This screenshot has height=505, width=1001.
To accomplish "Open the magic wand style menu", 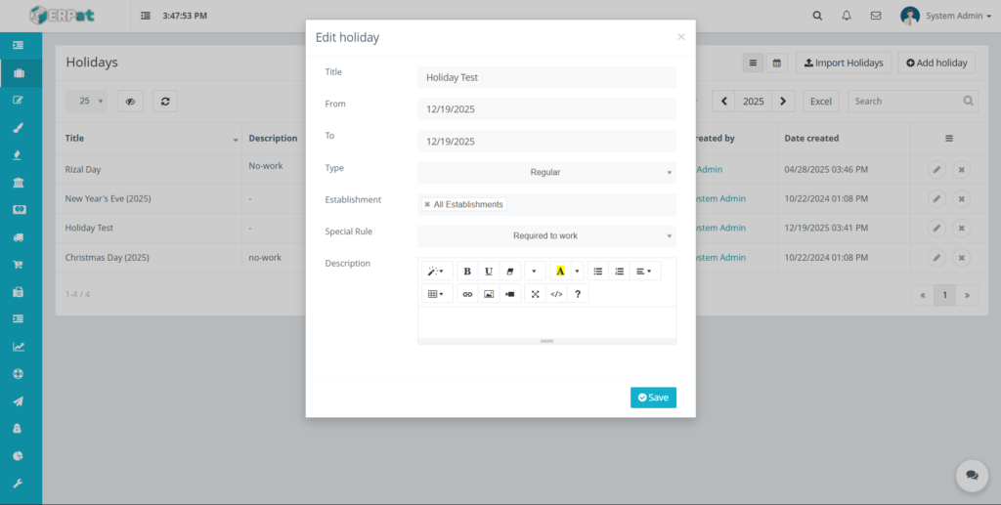I will coord(437,271).
